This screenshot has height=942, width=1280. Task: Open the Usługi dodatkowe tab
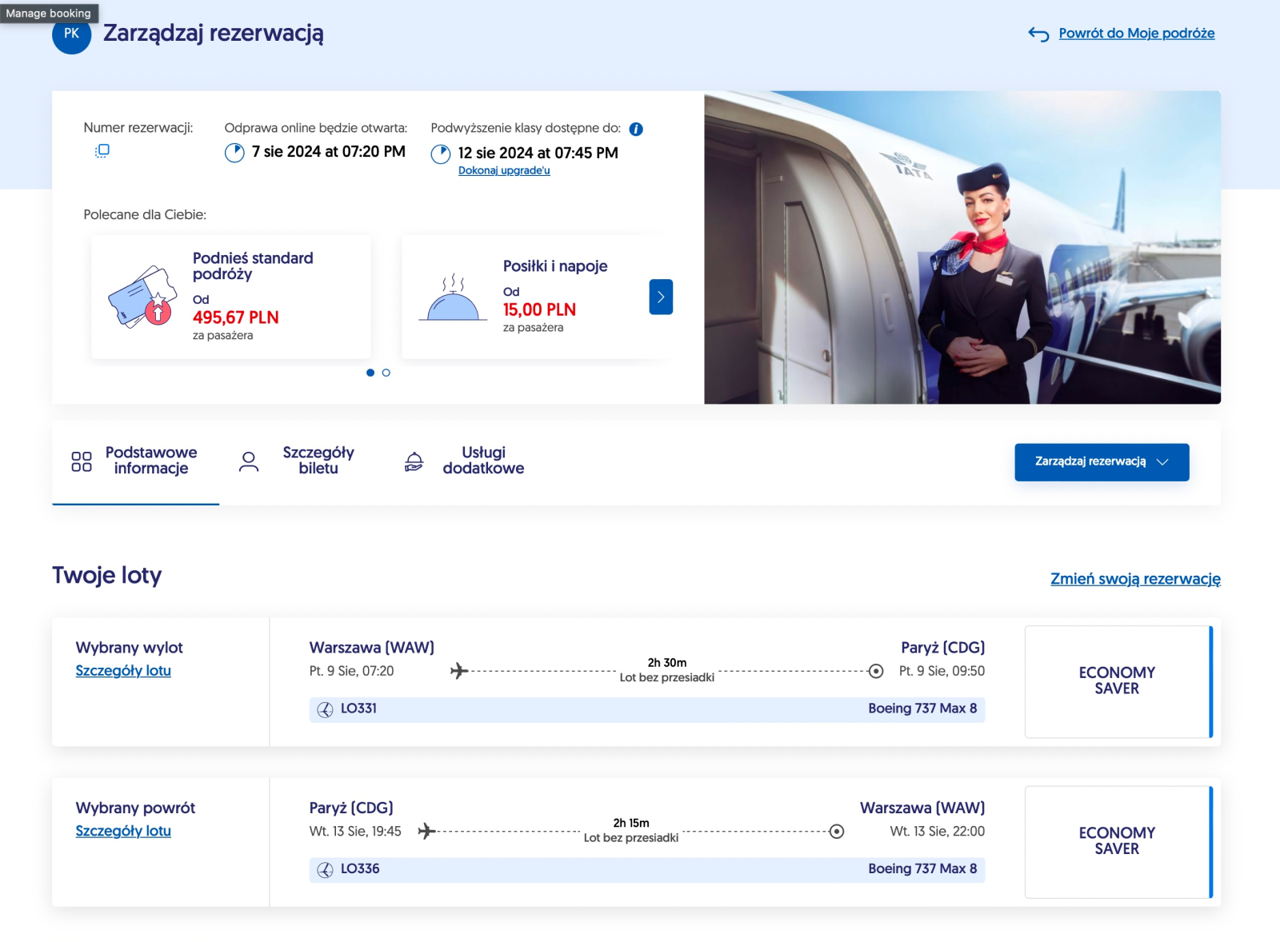465,461
